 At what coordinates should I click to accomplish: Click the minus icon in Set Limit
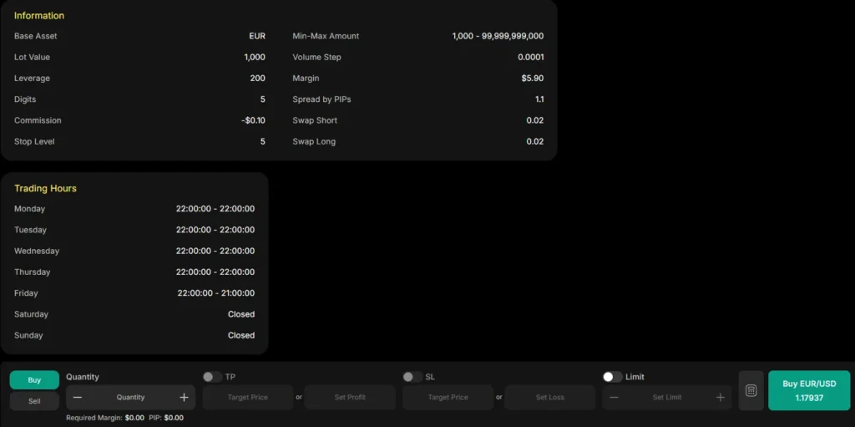[614, 398]
